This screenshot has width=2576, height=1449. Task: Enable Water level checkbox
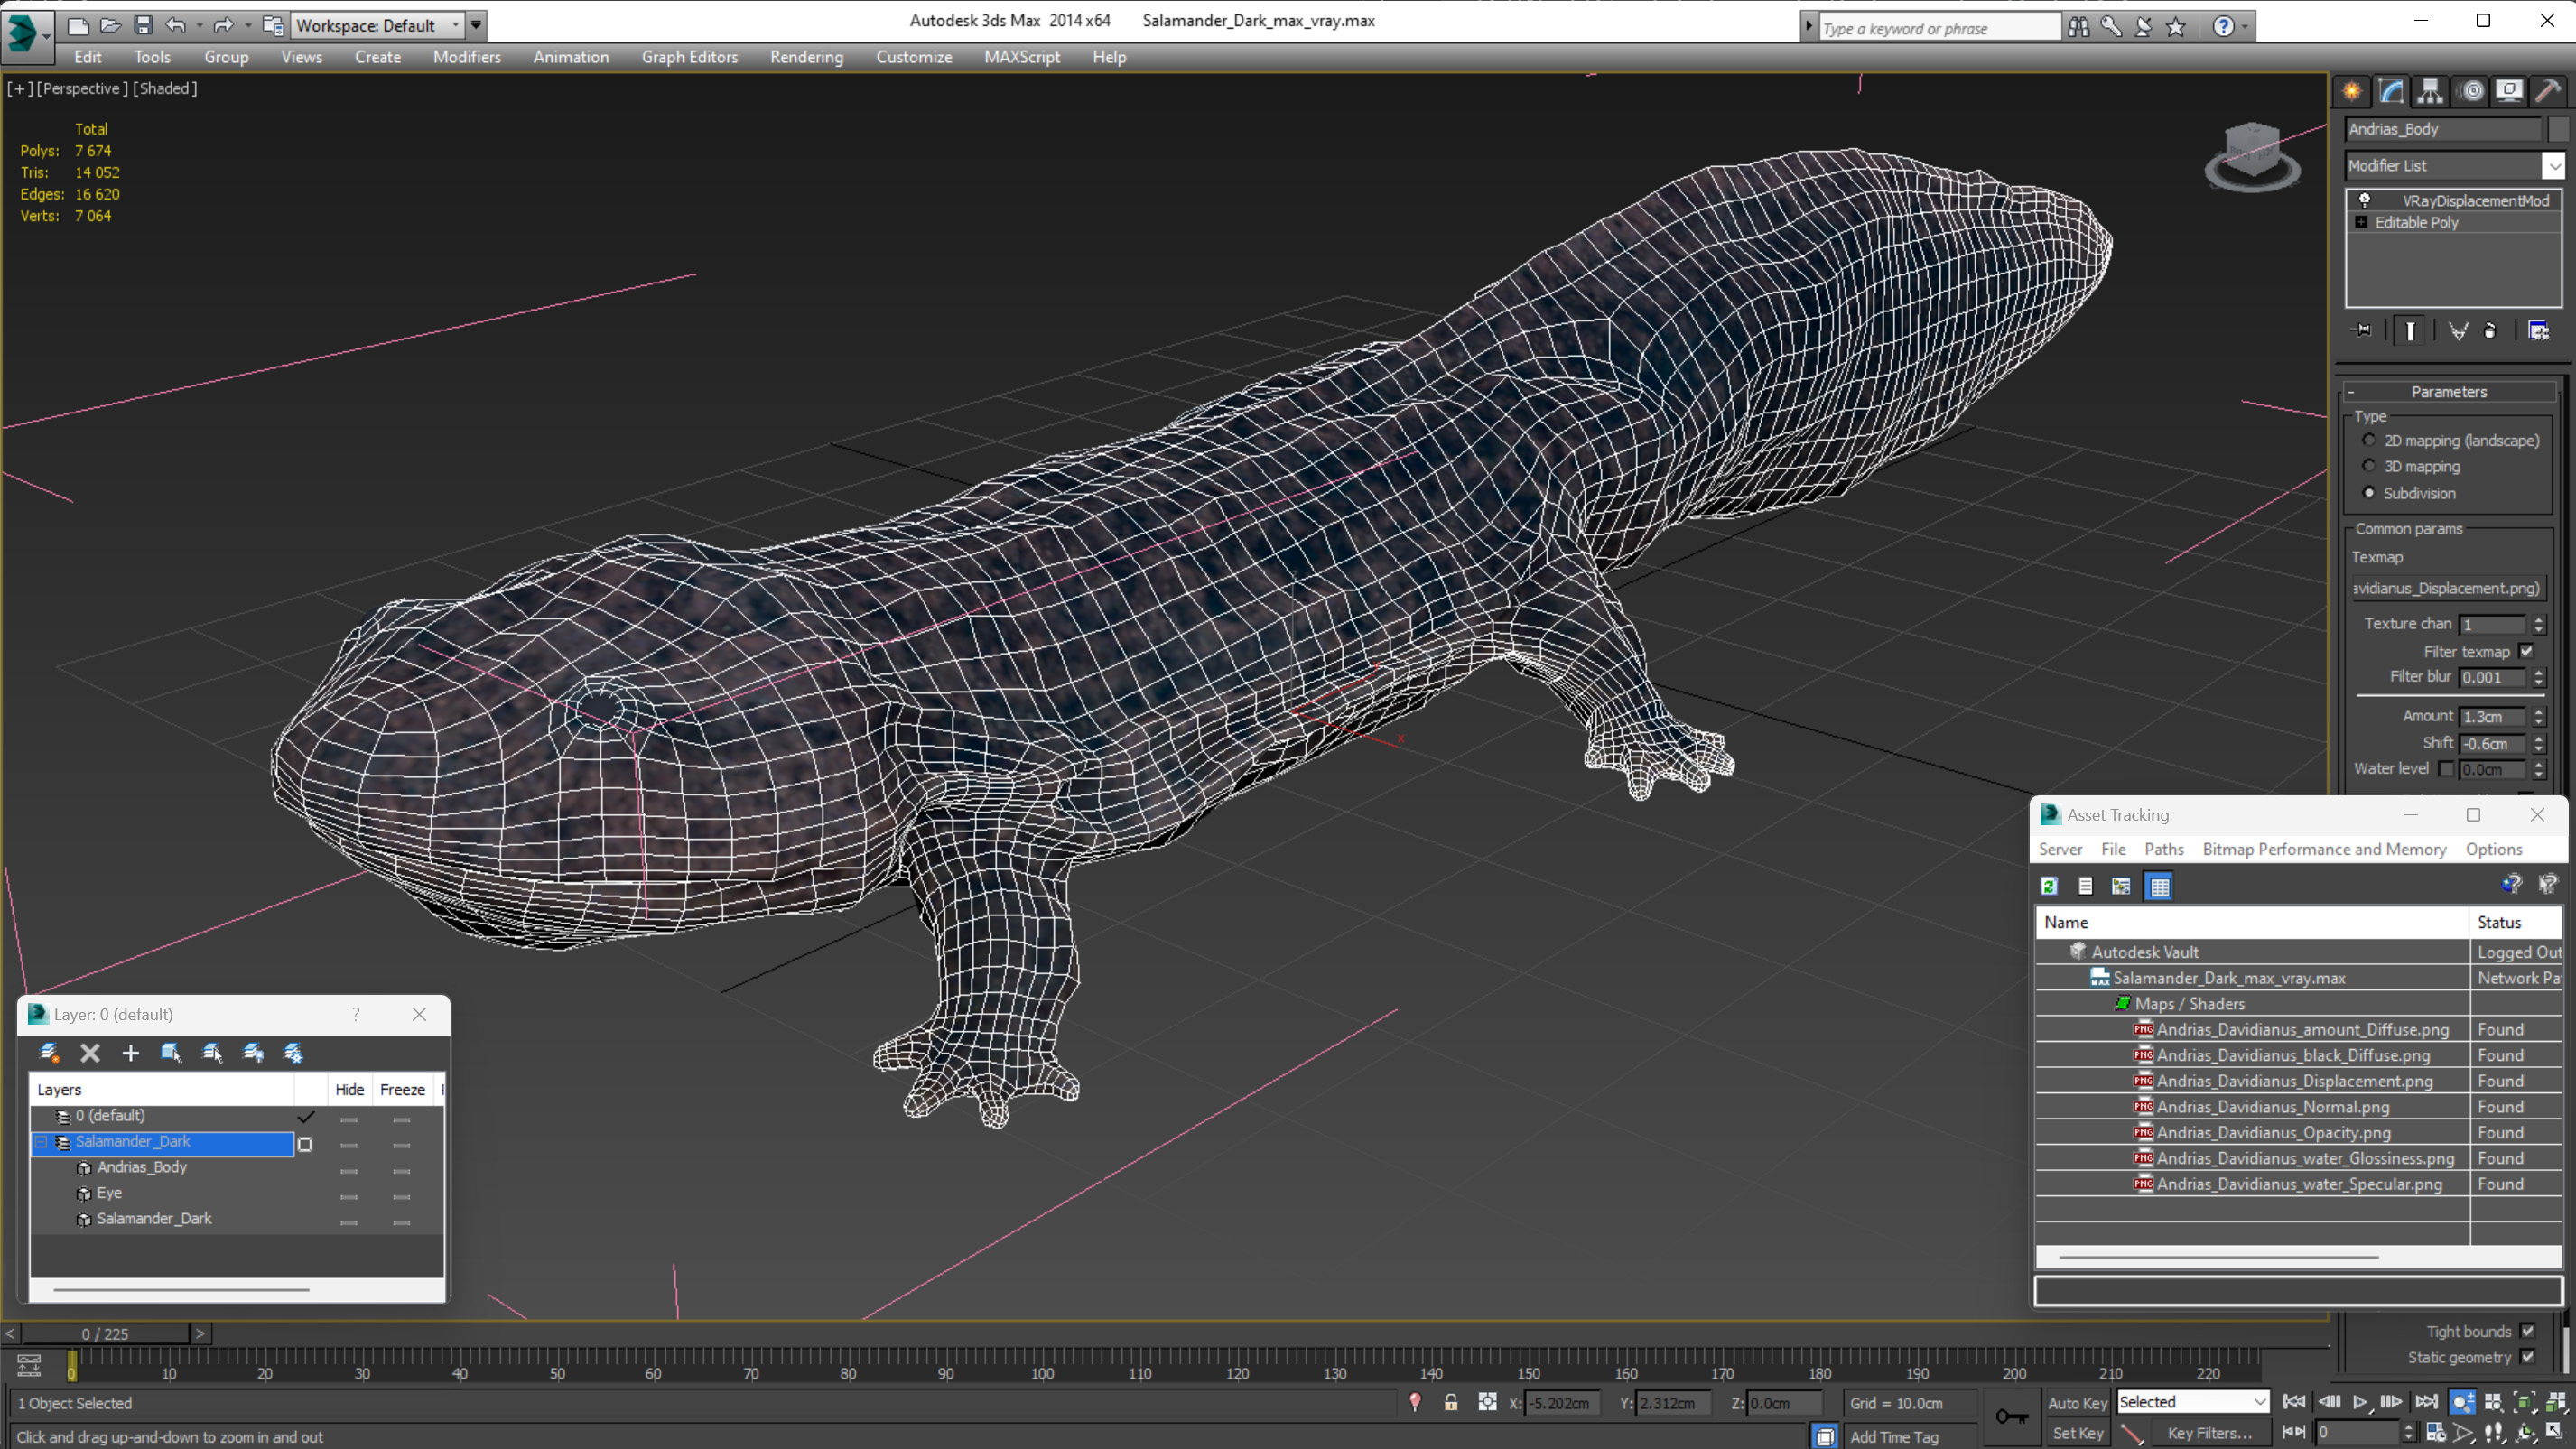2446,769
